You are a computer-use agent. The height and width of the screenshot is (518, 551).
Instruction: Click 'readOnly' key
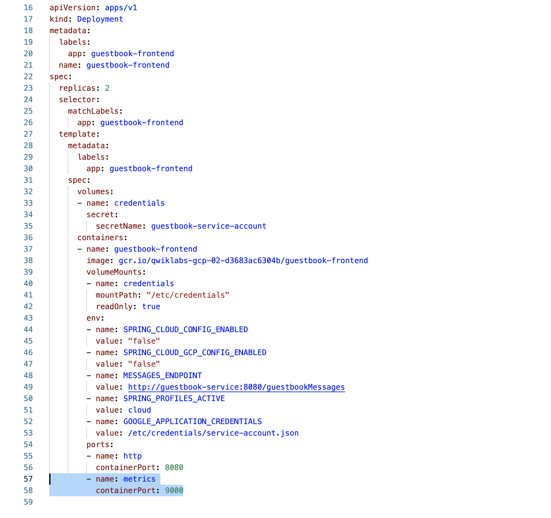tap(114, 307)
